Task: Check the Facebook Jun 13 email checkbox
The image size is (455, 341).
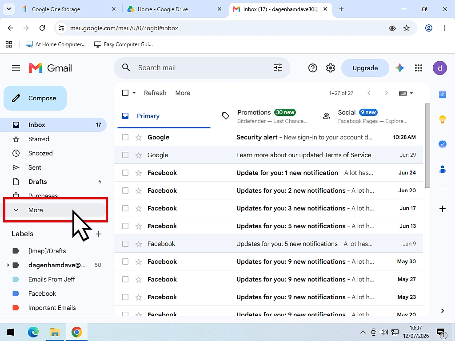Action: [125, 226]
